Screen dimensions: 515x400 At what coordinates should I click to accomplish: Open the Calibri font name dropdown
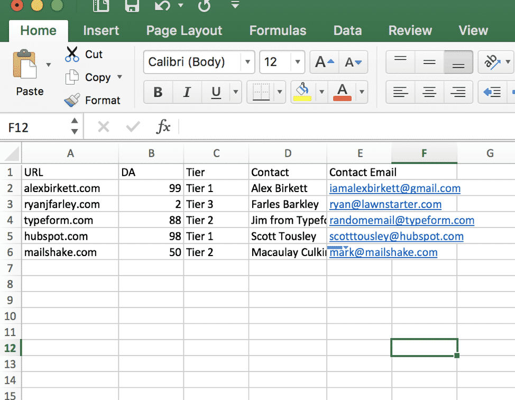pos(247,62)
